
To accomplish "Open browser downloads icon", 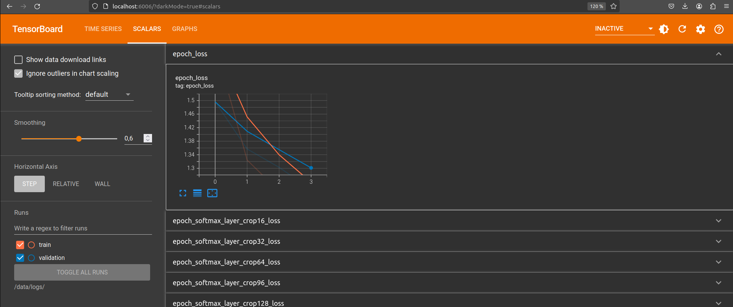I will [685, 6].
